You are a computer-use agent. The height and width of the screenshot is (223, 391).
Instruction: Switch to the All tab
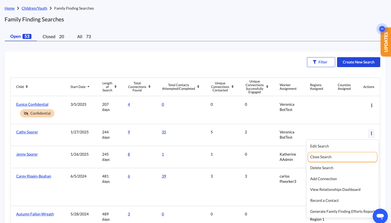tap(84, 37)
